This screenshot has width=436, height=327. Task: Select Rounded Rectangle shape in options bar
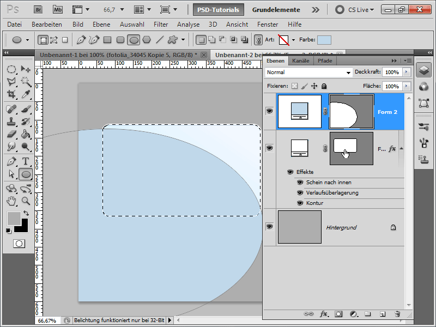pos(120,40)
